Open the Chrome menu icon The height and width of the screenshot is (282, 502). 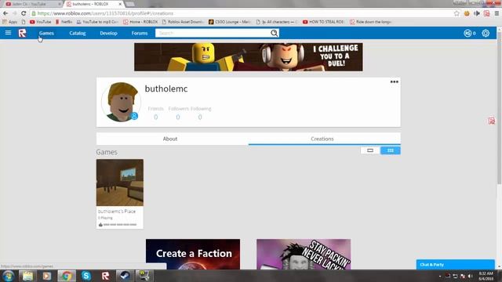point(497,13)
